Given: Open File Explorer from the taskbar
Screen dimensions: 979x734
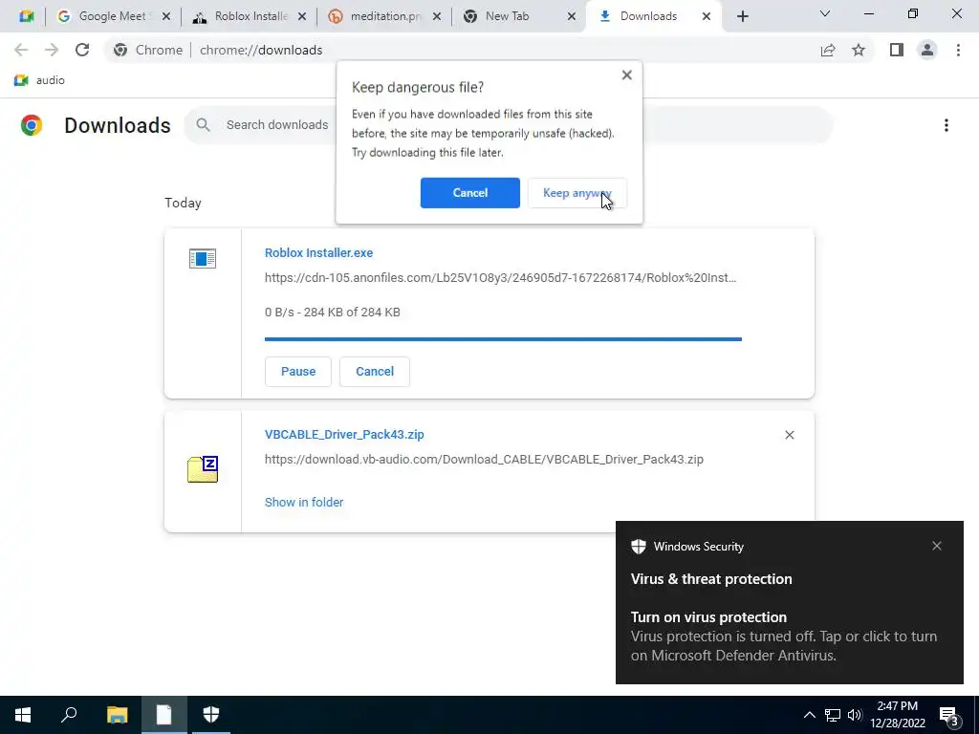Looking at the screenshot, I should (x=117, y=715).
